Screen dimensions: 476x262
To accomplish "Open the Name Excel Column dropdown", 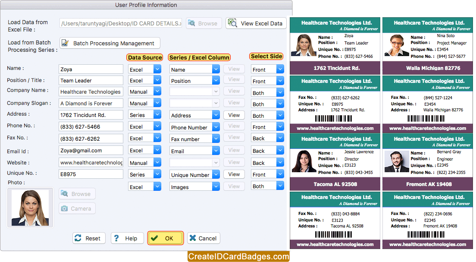I will [x=194, y=69].
